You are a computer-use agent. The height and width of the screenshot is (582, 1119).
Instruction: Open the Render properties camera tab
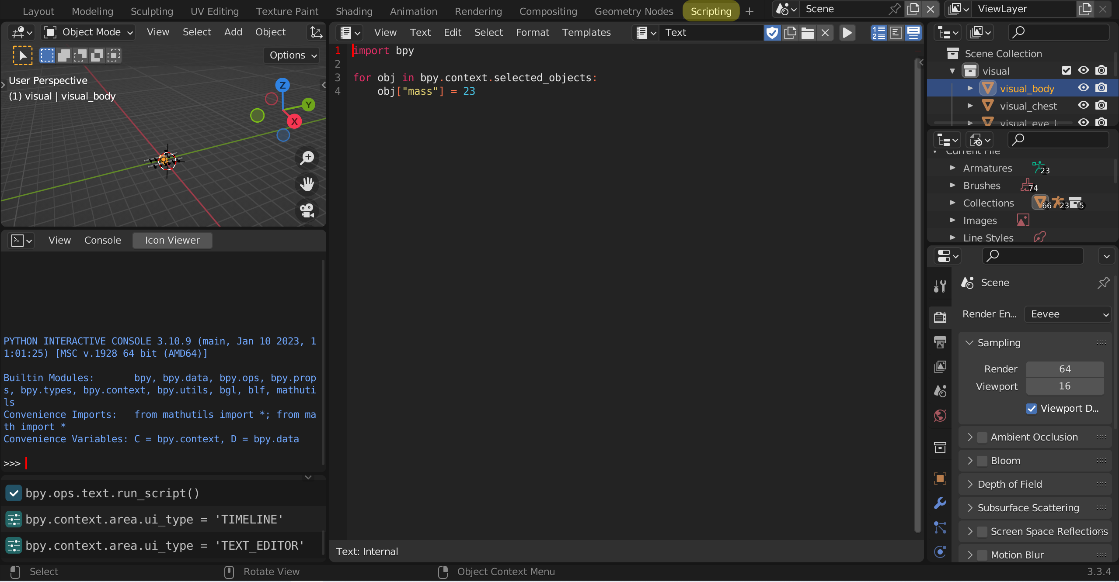click(940, 317)
